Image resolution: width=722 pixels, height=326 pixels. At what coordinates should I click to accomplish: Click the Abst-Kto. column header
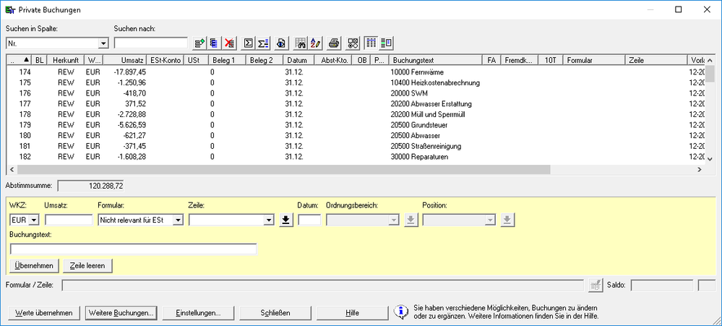click(x=334, y=60)
